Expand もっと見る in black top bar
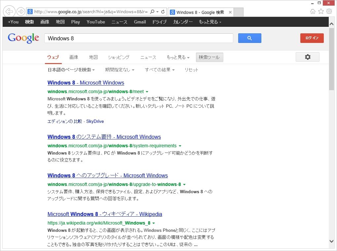The image size is (337, 251). [210, 22]
